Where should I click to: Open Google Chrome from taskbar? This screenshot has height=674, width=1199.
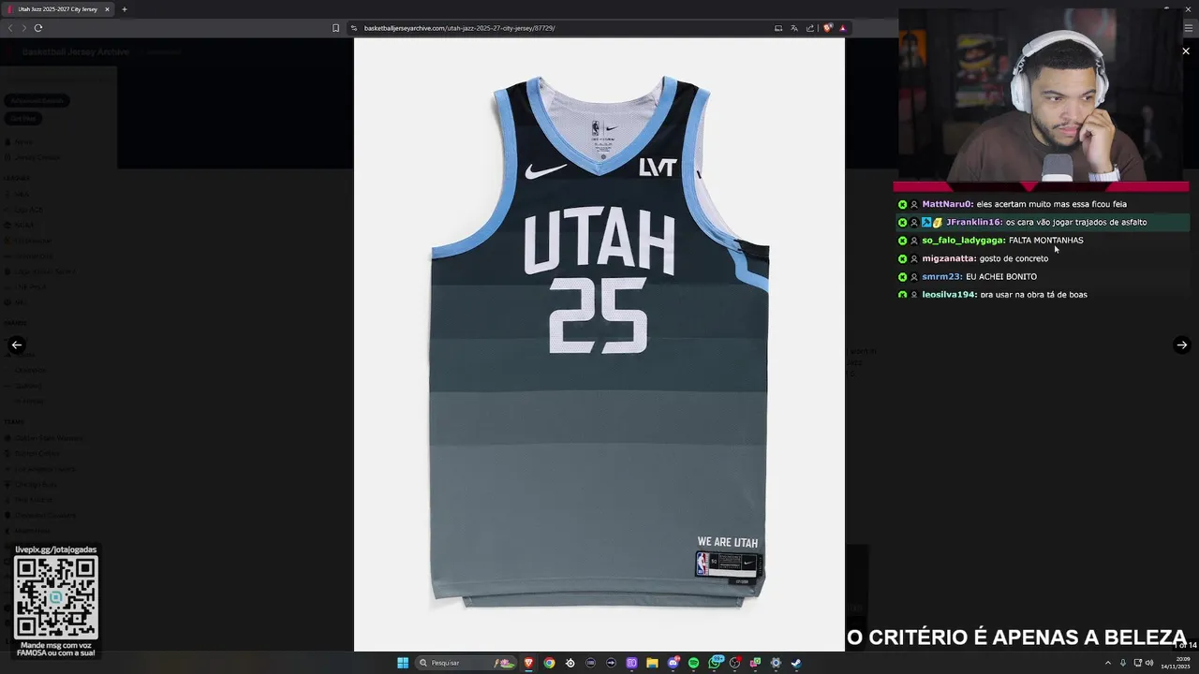[x=550, y=663]
